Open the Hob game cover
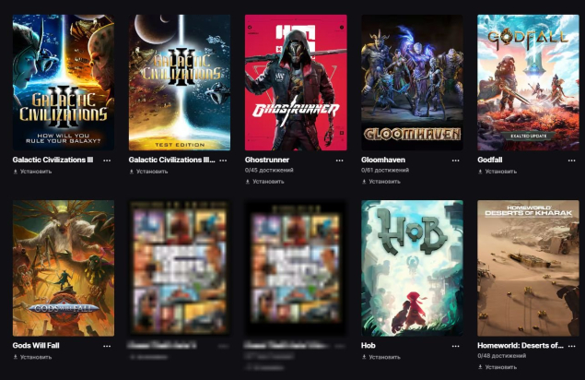This screenshot has width=585, height=380. [x=412, y=267]
